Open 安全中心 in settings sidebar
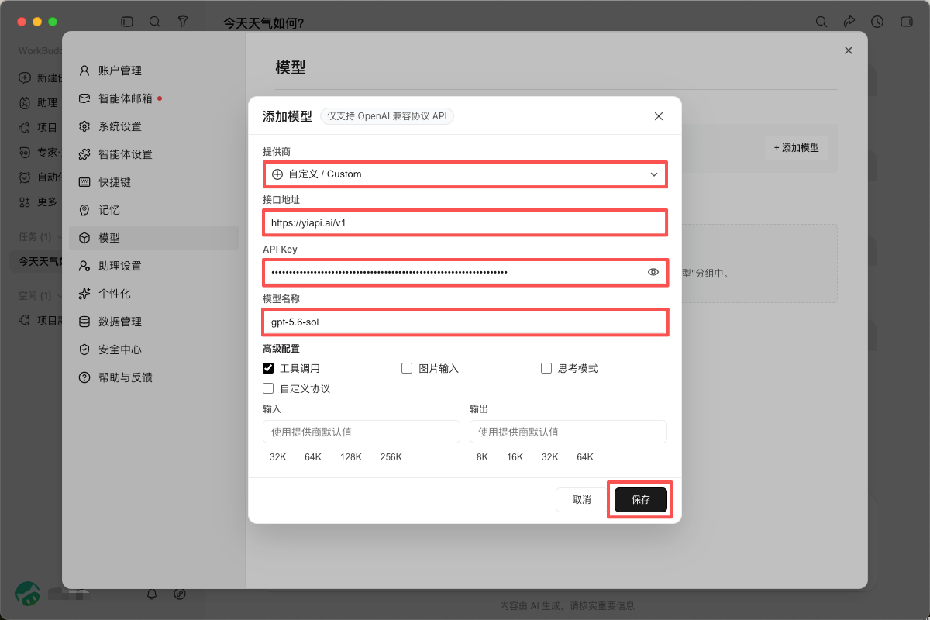The image size is (930, 620). [x=153, y=350]
